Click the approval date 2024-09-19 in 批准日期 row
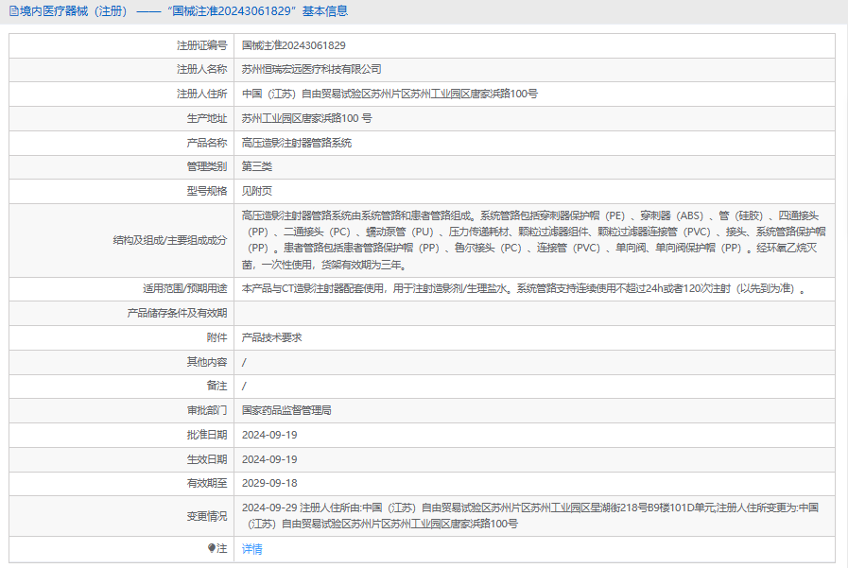848x568 pixels. point(269,435)
